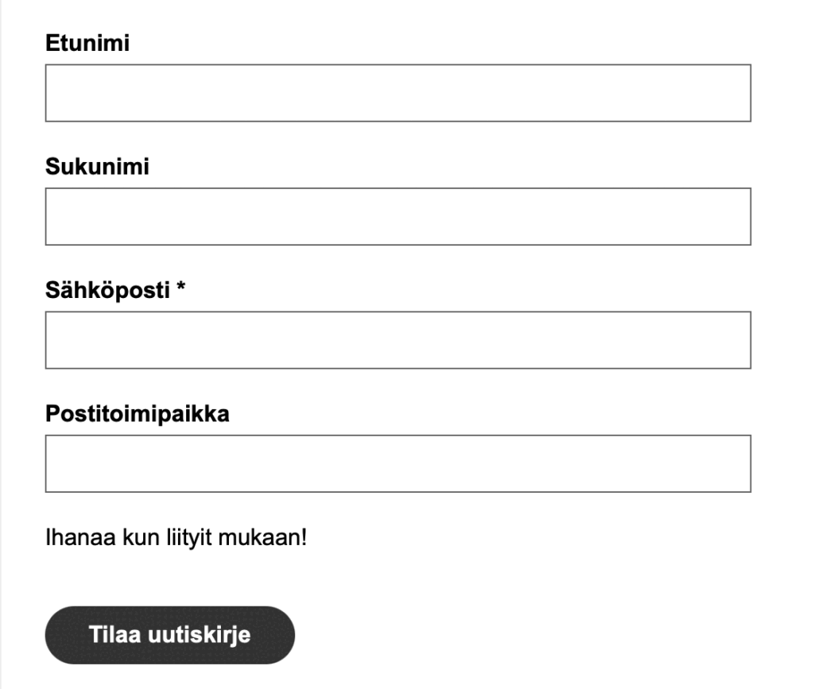Place cursor in the last name box
814x689 pixels.
coord(397,216)
